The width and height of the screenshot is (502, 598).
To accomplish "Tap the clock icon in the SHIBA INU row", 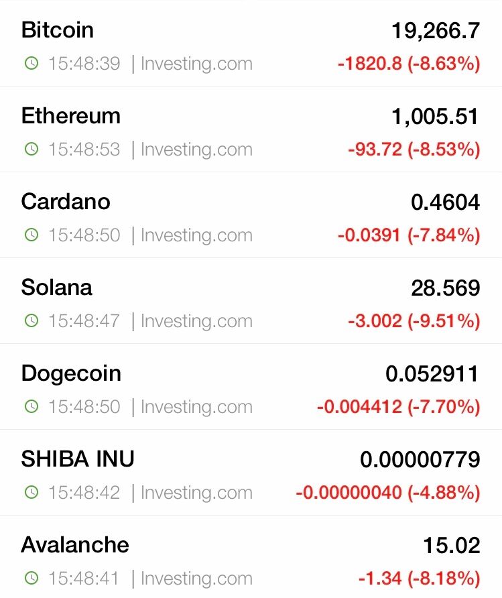I will tap(32, 492).
